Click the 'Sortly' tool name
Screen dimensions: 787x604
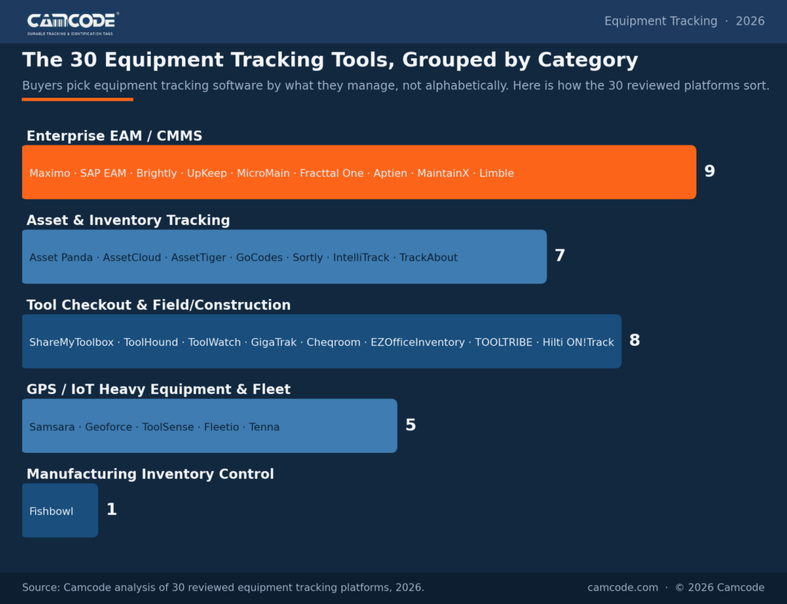point(307,257)
